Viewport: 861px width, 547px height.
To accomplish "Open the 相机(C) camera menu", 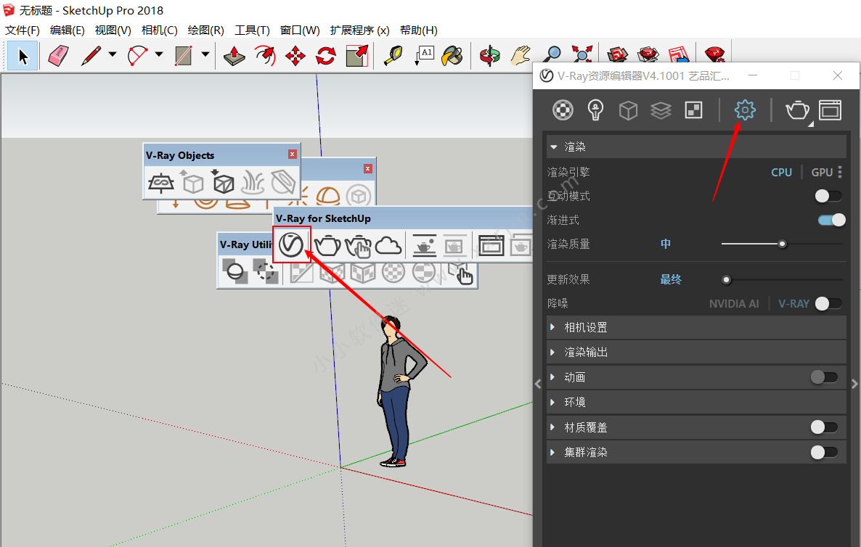I will click(x=159, y=30).
